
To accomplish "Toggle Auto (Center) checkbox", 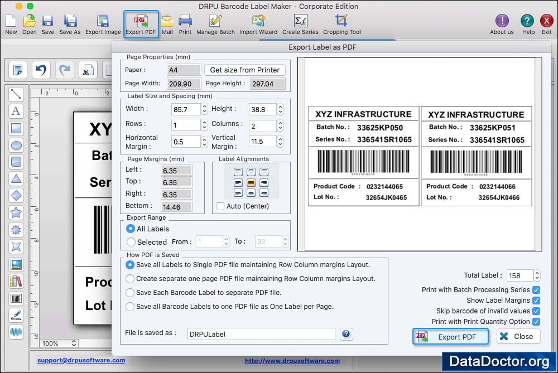I will [x=220, y=206].
